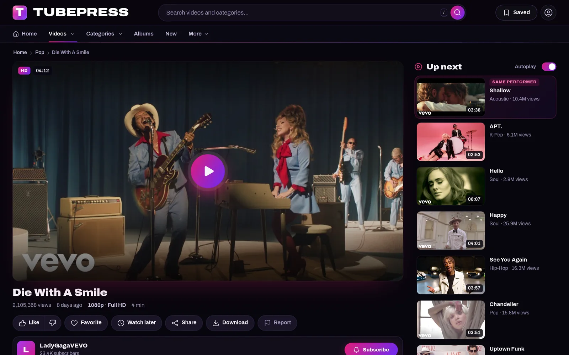
Task: Play the Die With A Smile video
Action: pyautogui.click(x=208, y=171)
